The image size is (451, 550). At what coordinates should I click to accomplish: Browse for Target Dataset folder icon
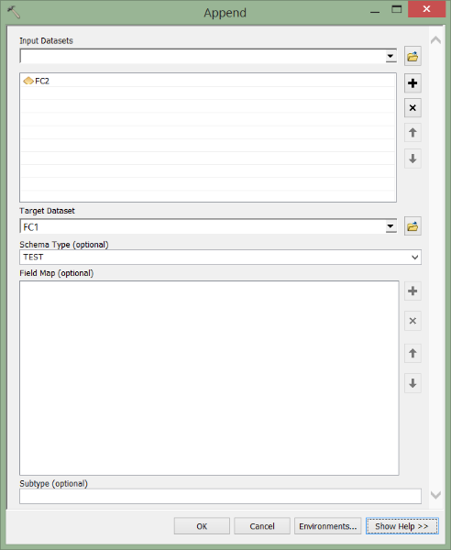[412, 226]
